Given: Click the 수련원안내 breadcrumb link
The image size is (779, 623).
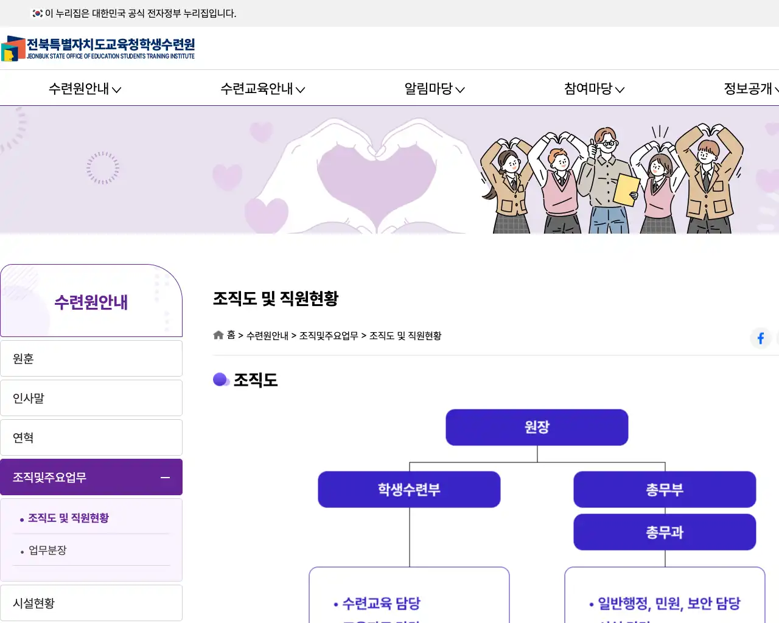Looking at the screenshot, I should click(x=268, y=335).
